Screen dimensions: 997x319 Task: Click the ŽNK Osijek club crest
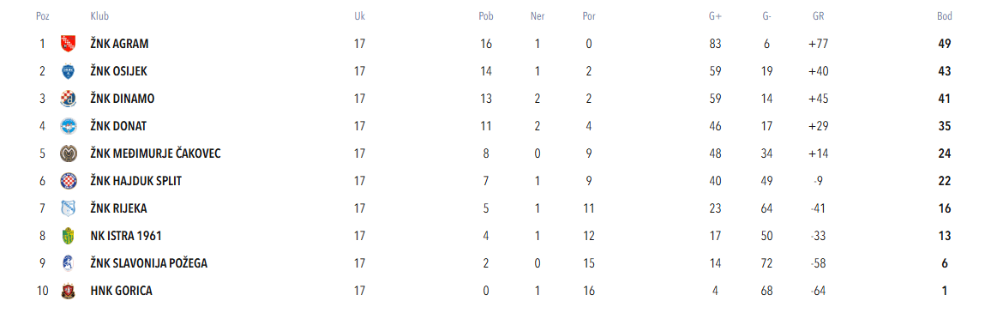68,71
